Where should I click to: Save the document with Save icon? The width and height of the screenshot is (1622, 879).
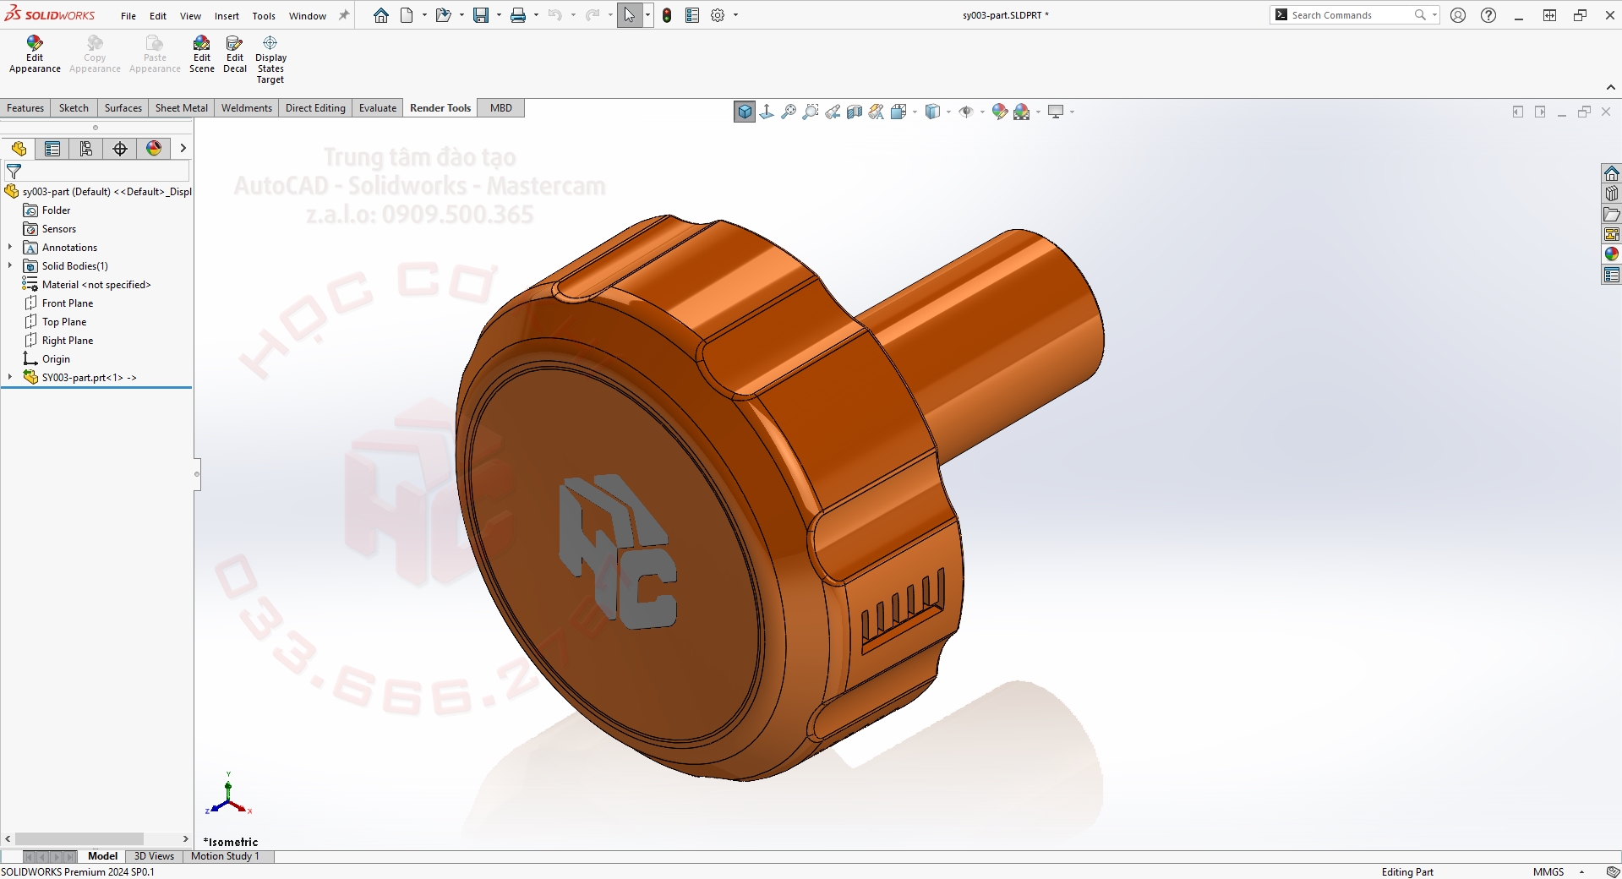pos(481,15)
